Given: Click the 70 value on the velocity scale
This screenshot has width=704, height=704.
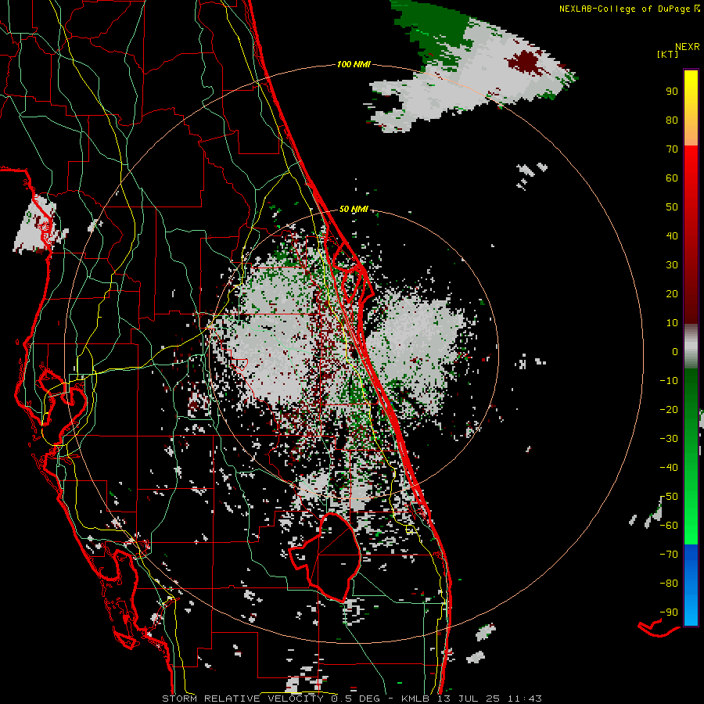Looking at the screenshot, I should (x=672, y=149).
